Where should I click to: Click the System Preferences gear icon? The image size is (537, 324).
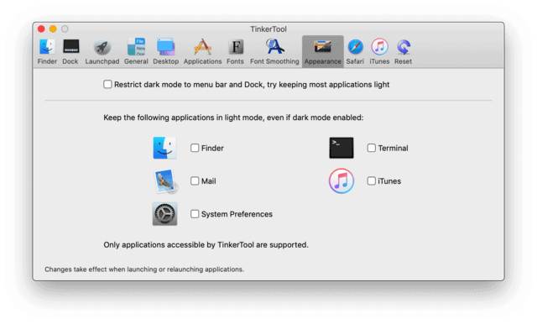[x=164, y=214]
